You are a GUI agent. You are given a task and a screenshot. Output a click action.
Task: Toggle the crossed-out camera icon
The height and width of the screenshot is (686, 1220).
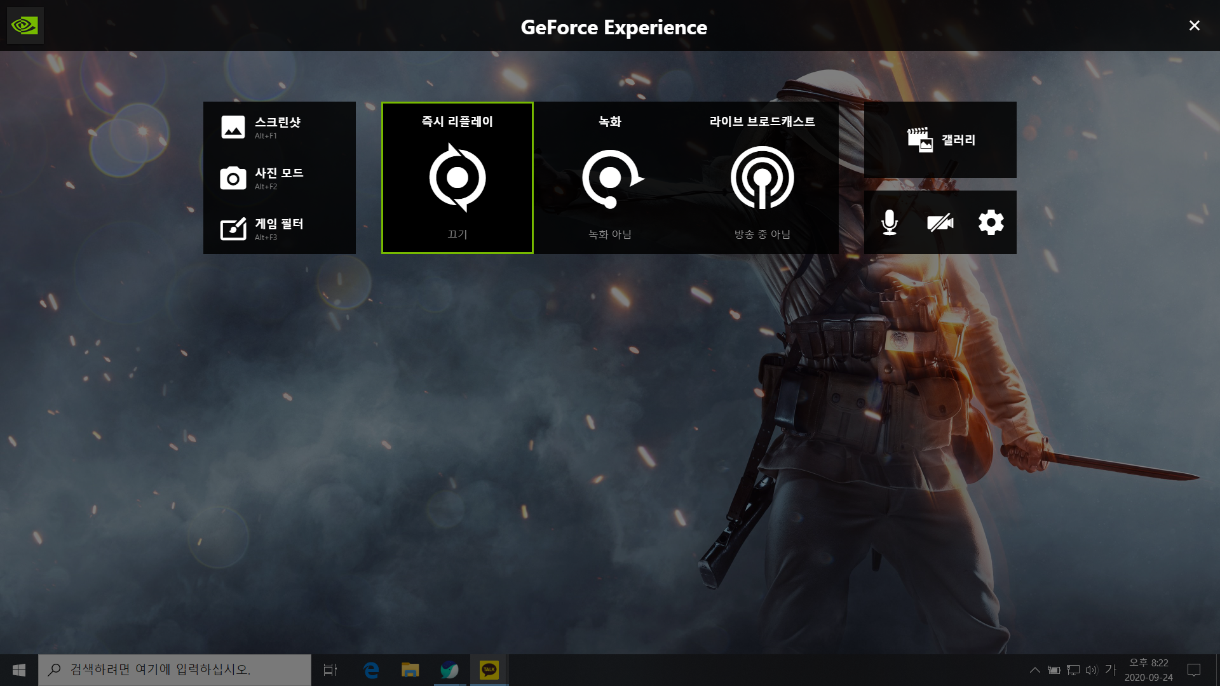tap(940, 222)
